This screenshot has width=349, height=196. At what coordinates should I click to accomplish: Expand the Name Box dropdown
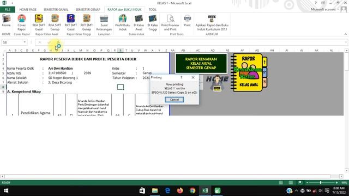[25, 42]
